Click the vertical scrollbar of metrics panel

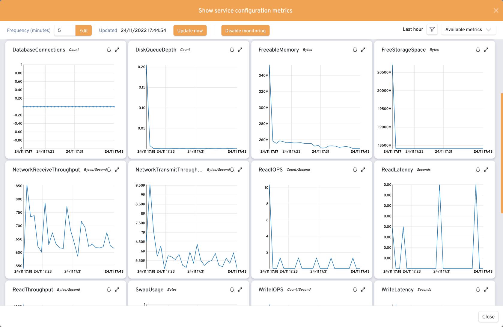click(502, 153)
